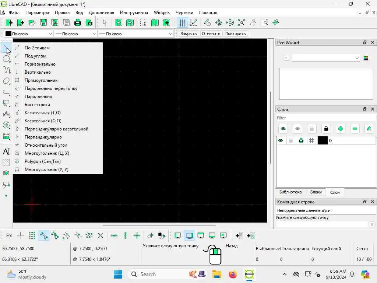This screenshot has width=377, height=283.
Task: Click the command line input field
Action: [322, 224]
